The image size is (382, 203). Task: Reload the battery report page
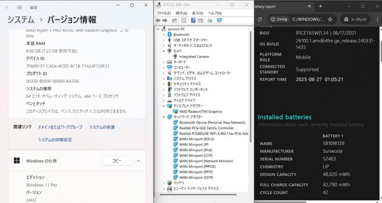coord(260,19)
